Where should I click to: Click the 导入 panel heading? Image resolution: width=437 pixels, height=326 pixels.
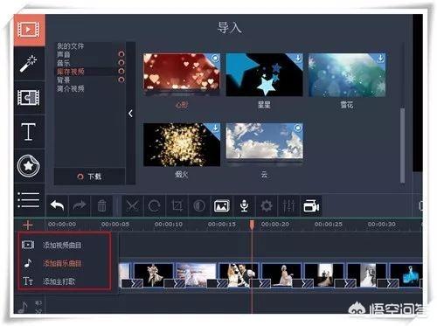click(x=230, y=28)
